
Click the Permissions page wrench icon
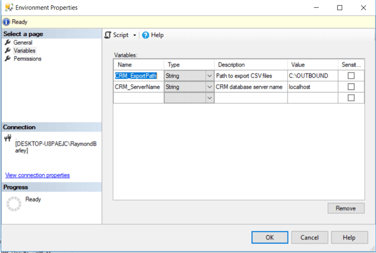(x=7, y=59)
